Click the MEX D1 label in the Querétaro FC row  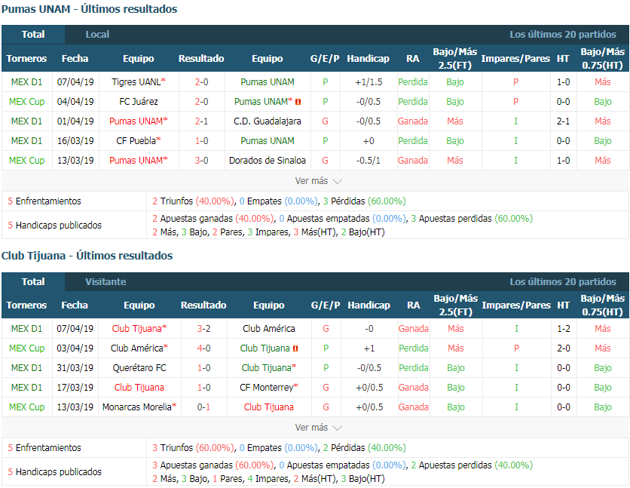pyautogui.click(x=26, y=368)
